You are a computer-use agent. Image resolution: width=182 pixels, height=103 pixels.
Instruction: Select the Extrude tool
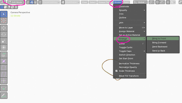tap(4, 55)
